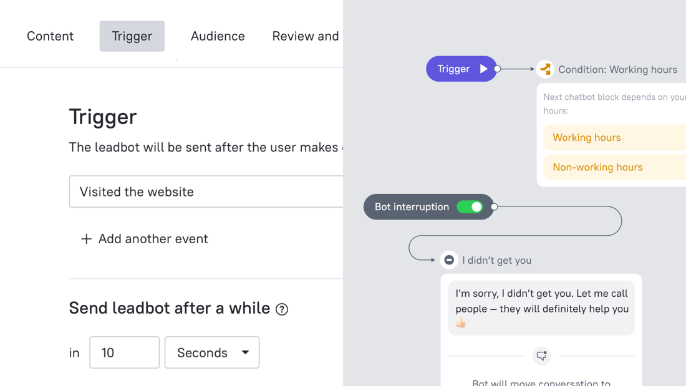Click the connector dot after the Trigger block
686x386 pixels.
click(x=496, y=69)
